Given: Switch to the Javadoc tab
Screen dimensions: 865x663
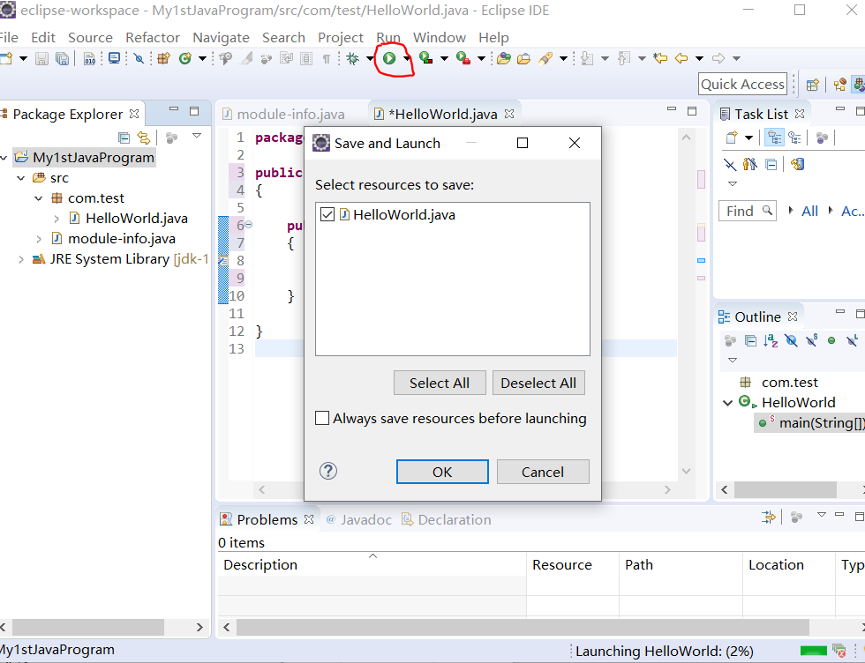Looking at the screenshot, I should pos(360,519).
